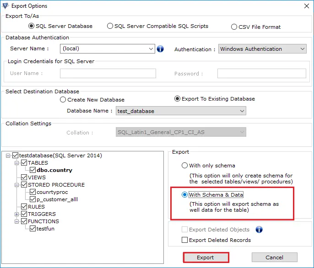Uncheck the p_customer_alll checkbox
The width and height of the screenshot is (314, 268).
point(32,199)
